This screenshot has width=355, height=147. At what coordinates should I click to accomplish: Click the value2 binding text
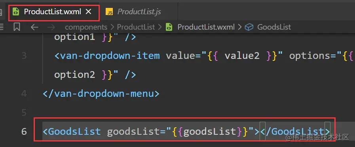coord(242,56)
